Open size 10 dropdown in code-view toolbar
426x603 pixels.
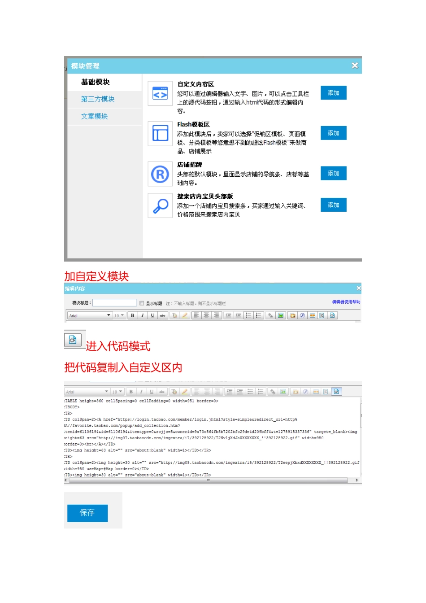coord(117,392)
